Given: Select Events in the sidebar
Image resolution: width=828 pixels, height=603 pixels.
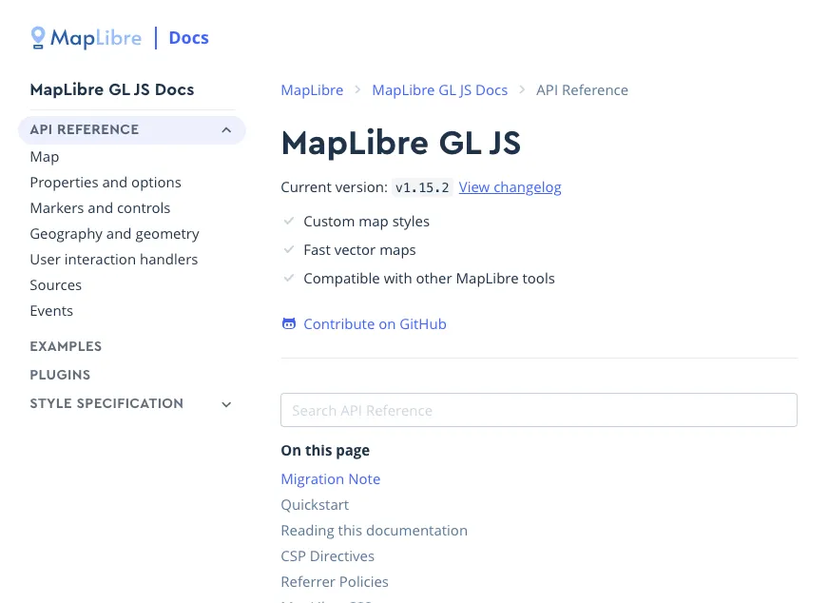Looking at the screenshot, I should tap(51, 310).
